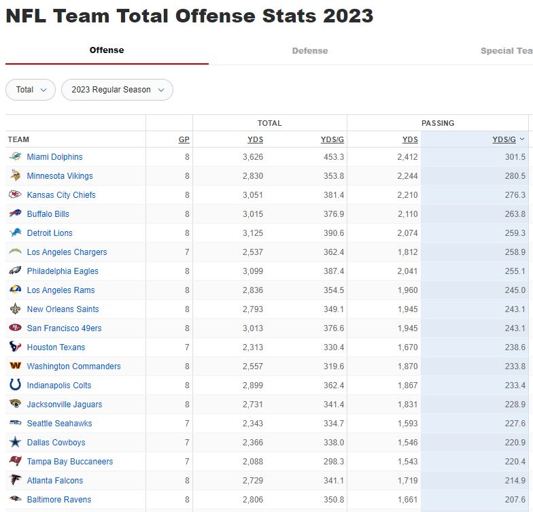
Task: Click the Los Angeles Chargers logo
Action: [15, 252]
